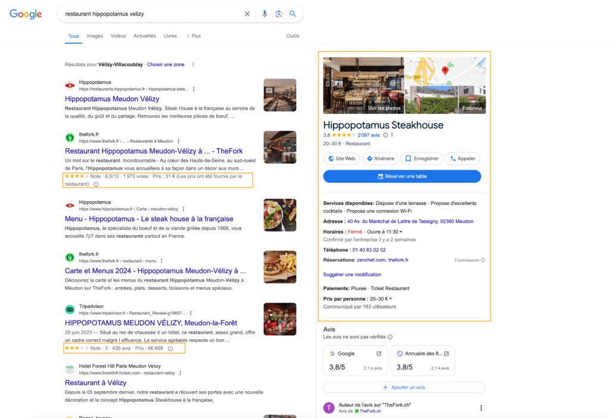Open Menu - Hippopotamus steak house result
The image size is (610, 418).
click(149, 219)
